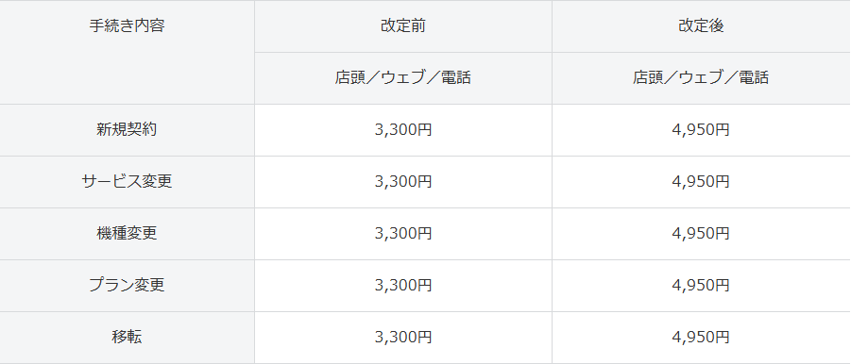The image size is (851, 364).
Task: Click 移転 pre-revision 3,300円 cell
Action: pos(403,338)
